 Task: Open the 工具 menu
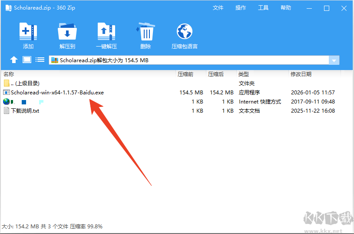(263, 8)
